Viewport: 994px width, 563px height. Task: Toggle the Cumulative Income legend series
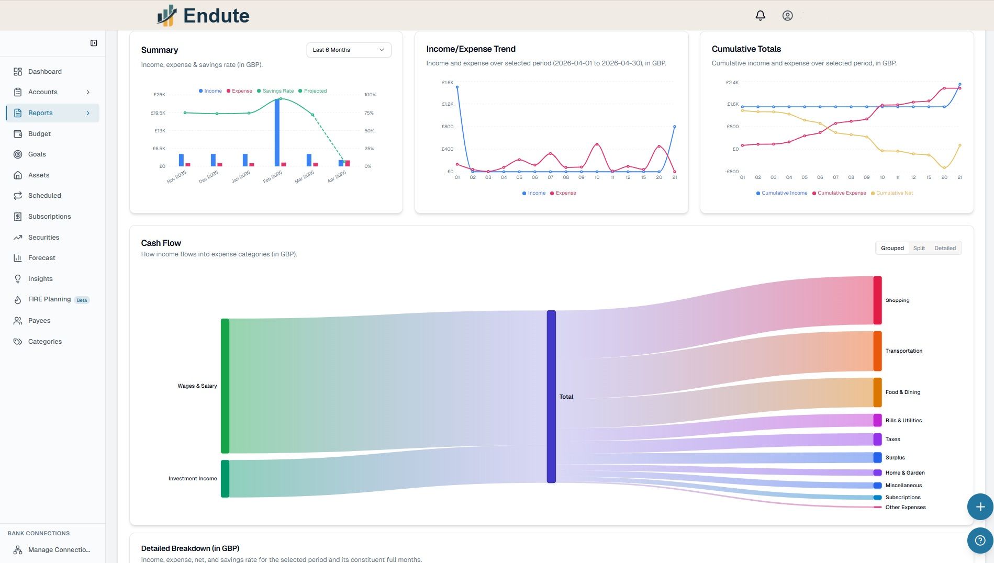pyautogui.click(x=781, y=193)
